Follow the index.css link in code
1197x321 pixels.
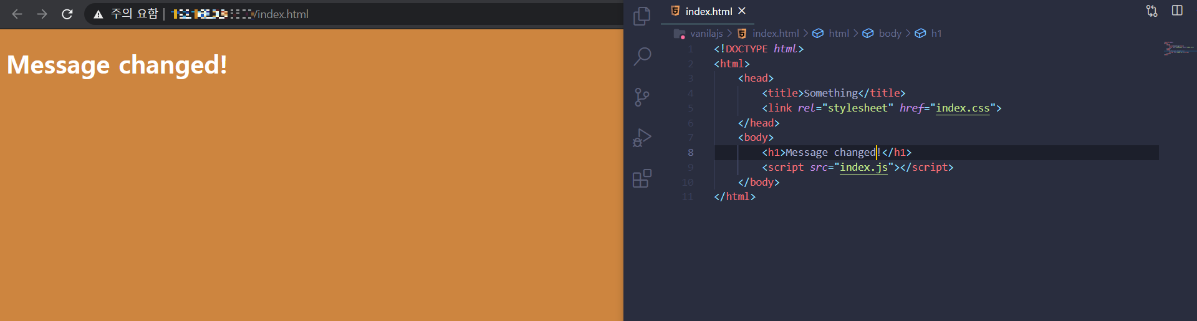(x=963, y=108)
